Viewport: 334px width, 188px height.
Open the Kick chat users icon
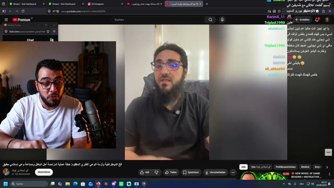52,40
